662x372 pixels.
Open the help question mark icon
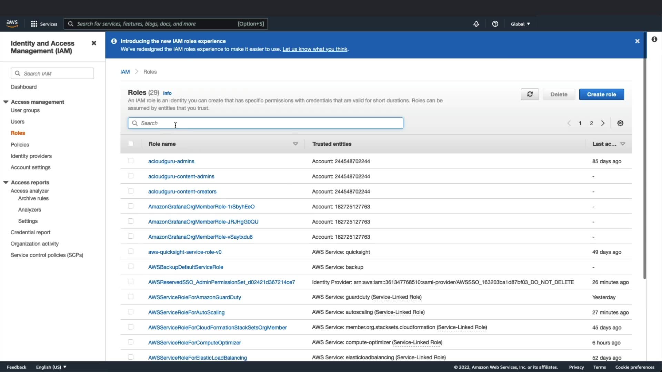coord(495,24)
